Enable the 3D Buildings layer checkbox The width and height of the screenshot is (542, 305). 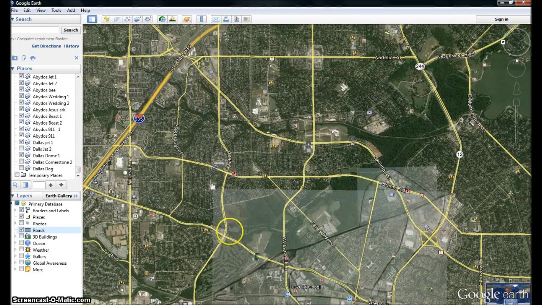coord(21,236)
